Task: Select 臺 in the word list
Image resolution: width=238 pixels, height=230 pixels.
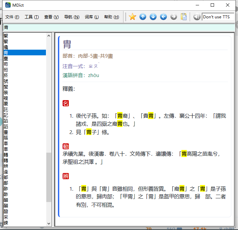Action: pyautogui.click(x=6, y=58)
